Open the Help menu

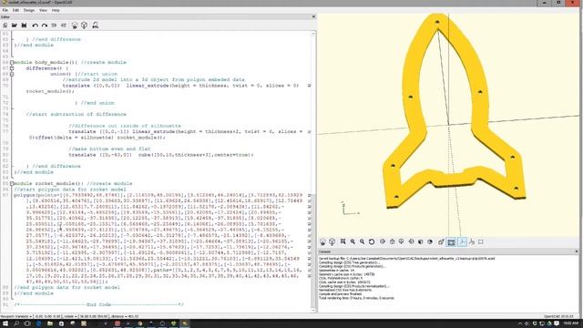click(x=56, y=10)
